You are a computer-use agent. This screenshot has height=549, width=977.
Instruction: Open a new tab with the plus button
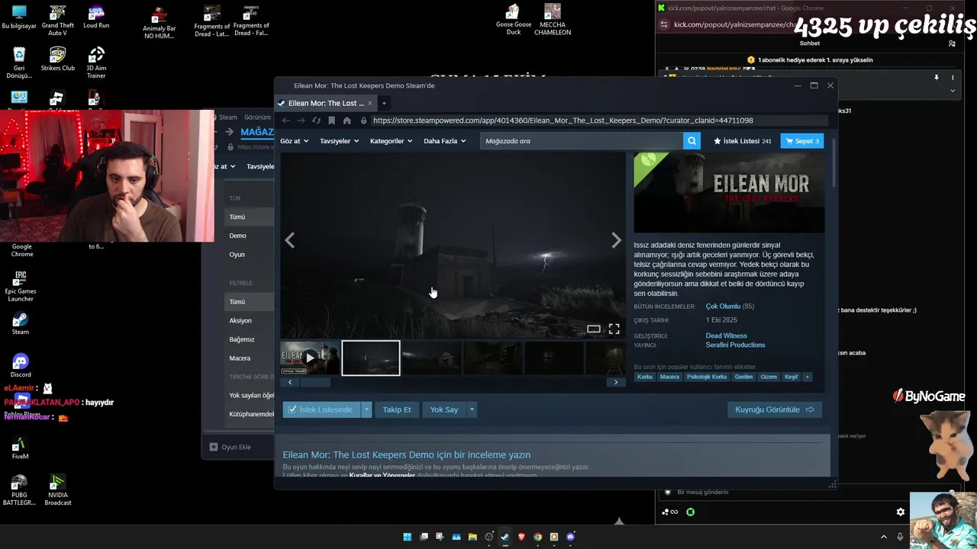coord(384,103)
